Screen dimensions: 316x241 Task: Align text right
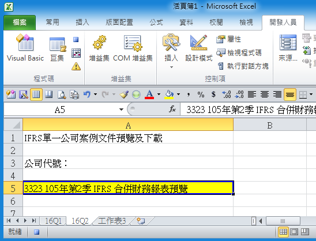pos(277,95)
